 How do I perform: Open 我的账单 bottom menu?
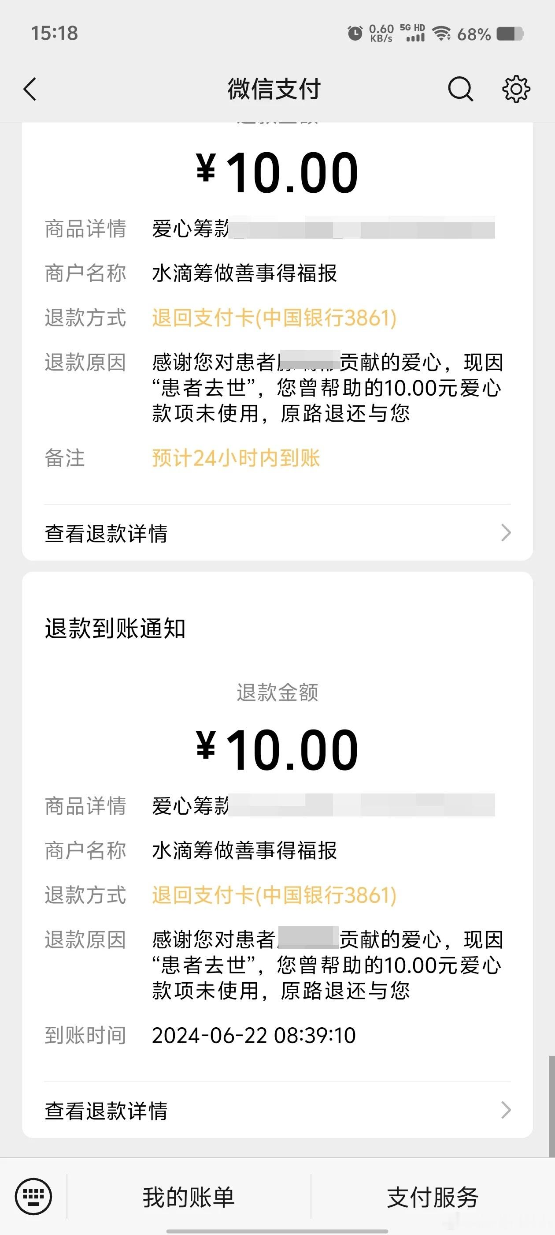click(x=189, y=1197)
